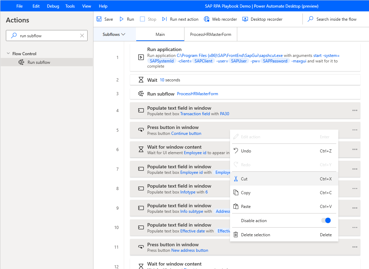Select Run subflow in Actions list
The height and width of the screenshot is (269, 369).
click(x=47, y=62)
